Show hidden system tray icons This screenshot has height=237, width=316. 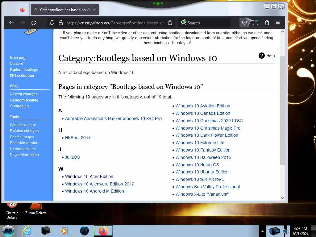click(x=262, y=231)
